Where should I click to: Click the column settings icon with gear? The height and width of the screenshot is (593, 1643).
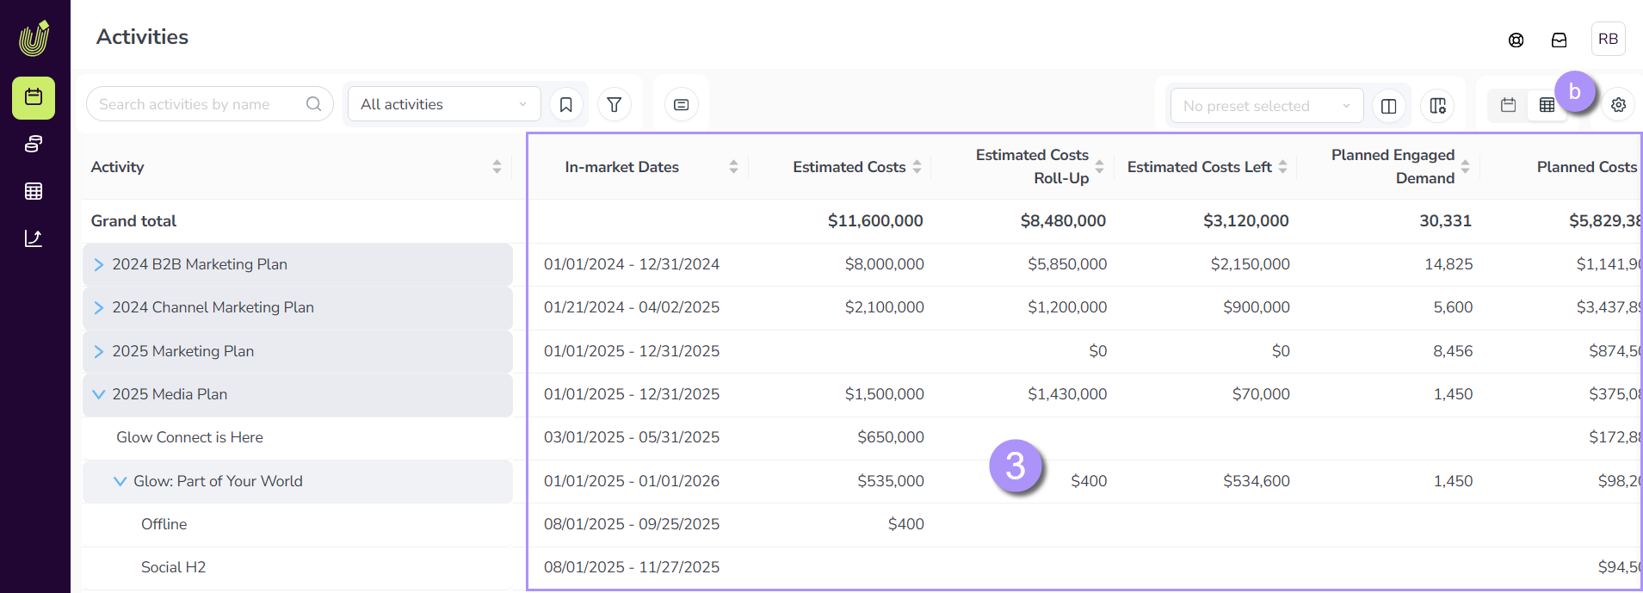pyautogui.click(x=1437, y=106)
